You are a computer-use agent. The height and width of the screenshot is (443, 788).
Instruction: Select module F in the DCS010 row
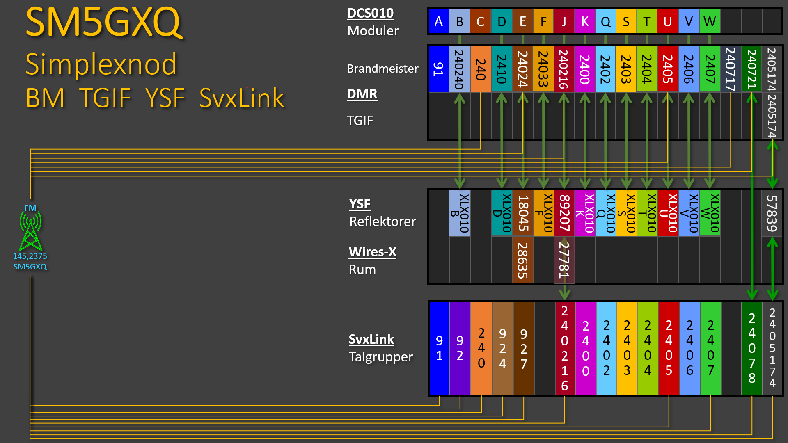click(x=543, y=21)
